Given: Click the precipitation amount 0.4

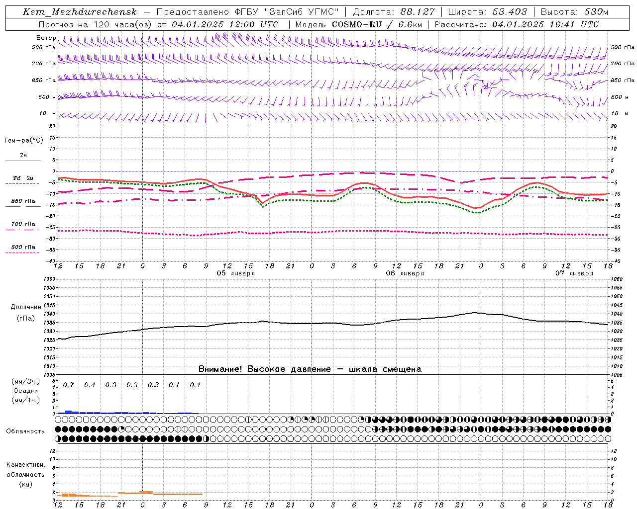Looking at the screenshot, I should 90,385.
